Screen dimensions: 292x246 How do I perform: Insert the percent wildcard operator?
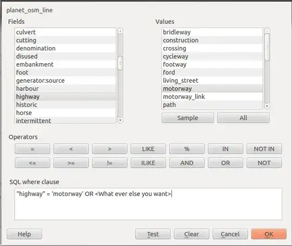[x=187, y=149]
